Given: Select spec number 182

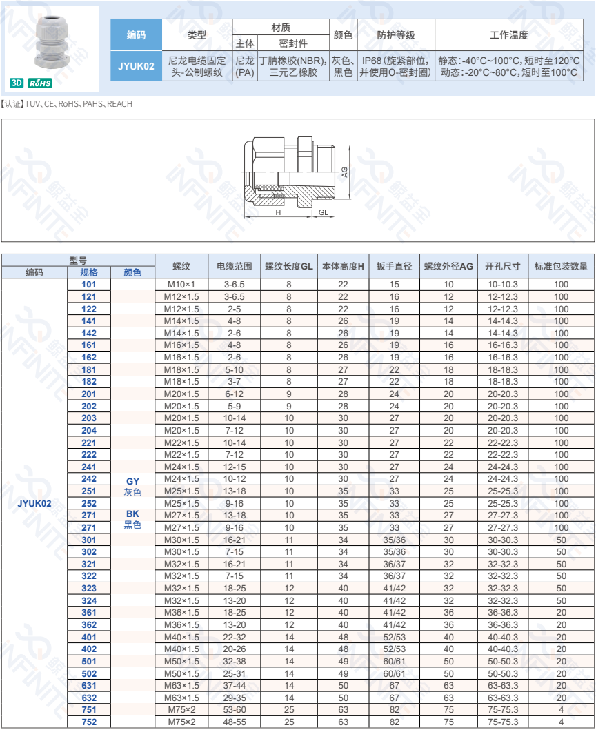Looking at the screenshot, I should point(89,381).
